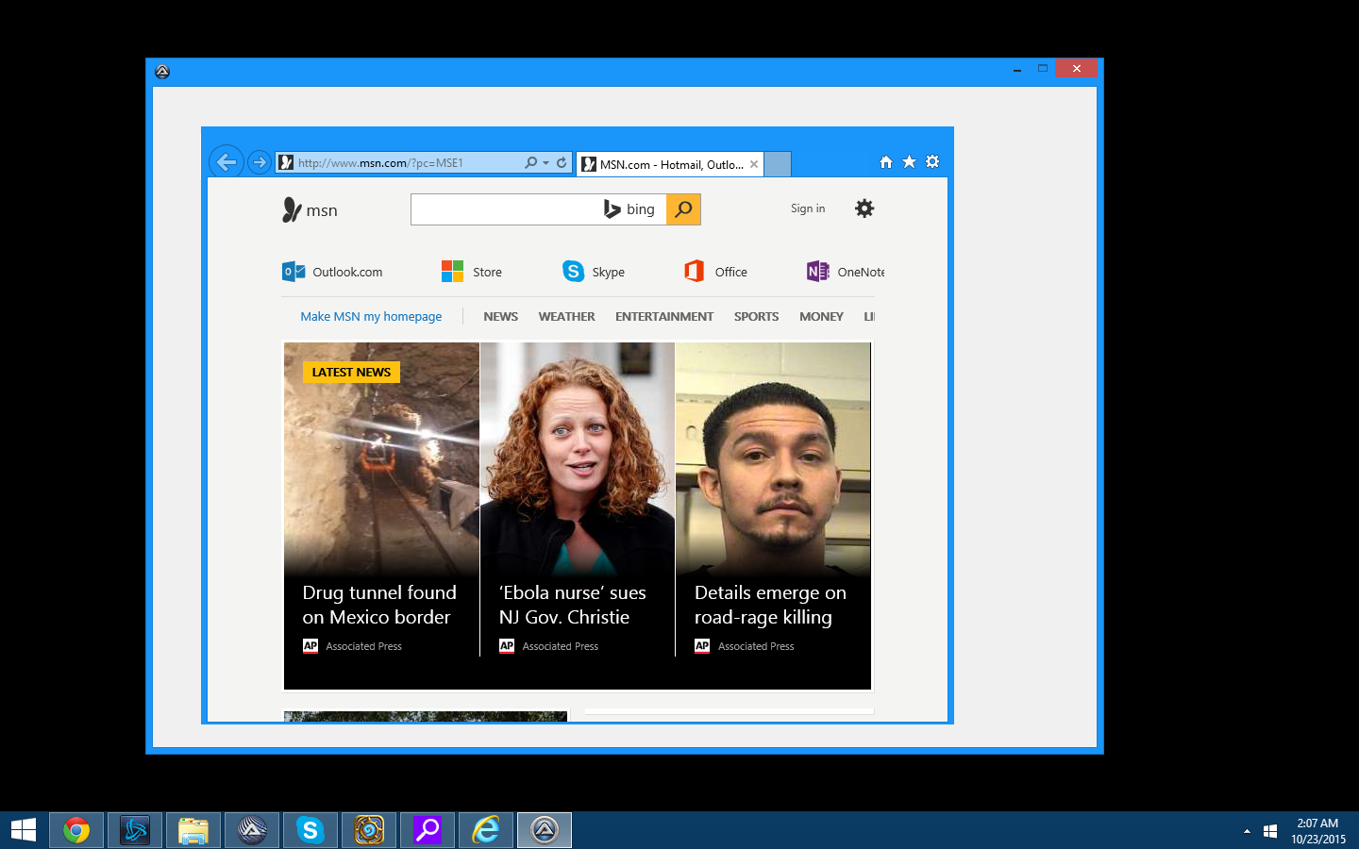Close the MSN.com tab with its X
The height and width of the screenshot is (849, 1359).
tap(754, 164)
